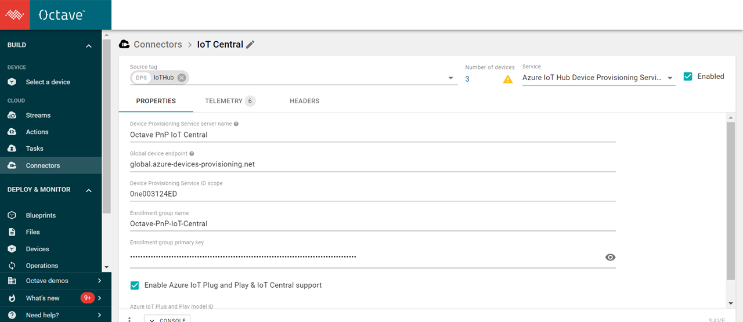Go to Connectors breadcrumb link
Screen dimensions: 743x322
[158, 45]
